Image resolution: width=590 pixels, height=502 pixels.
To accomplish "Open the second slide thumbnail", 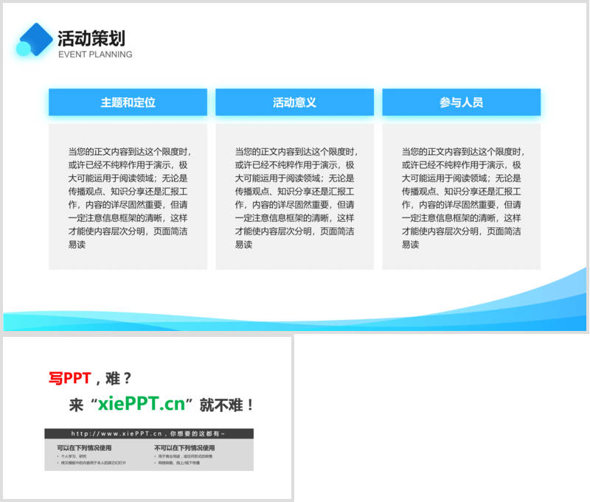I will click(147, 418).
